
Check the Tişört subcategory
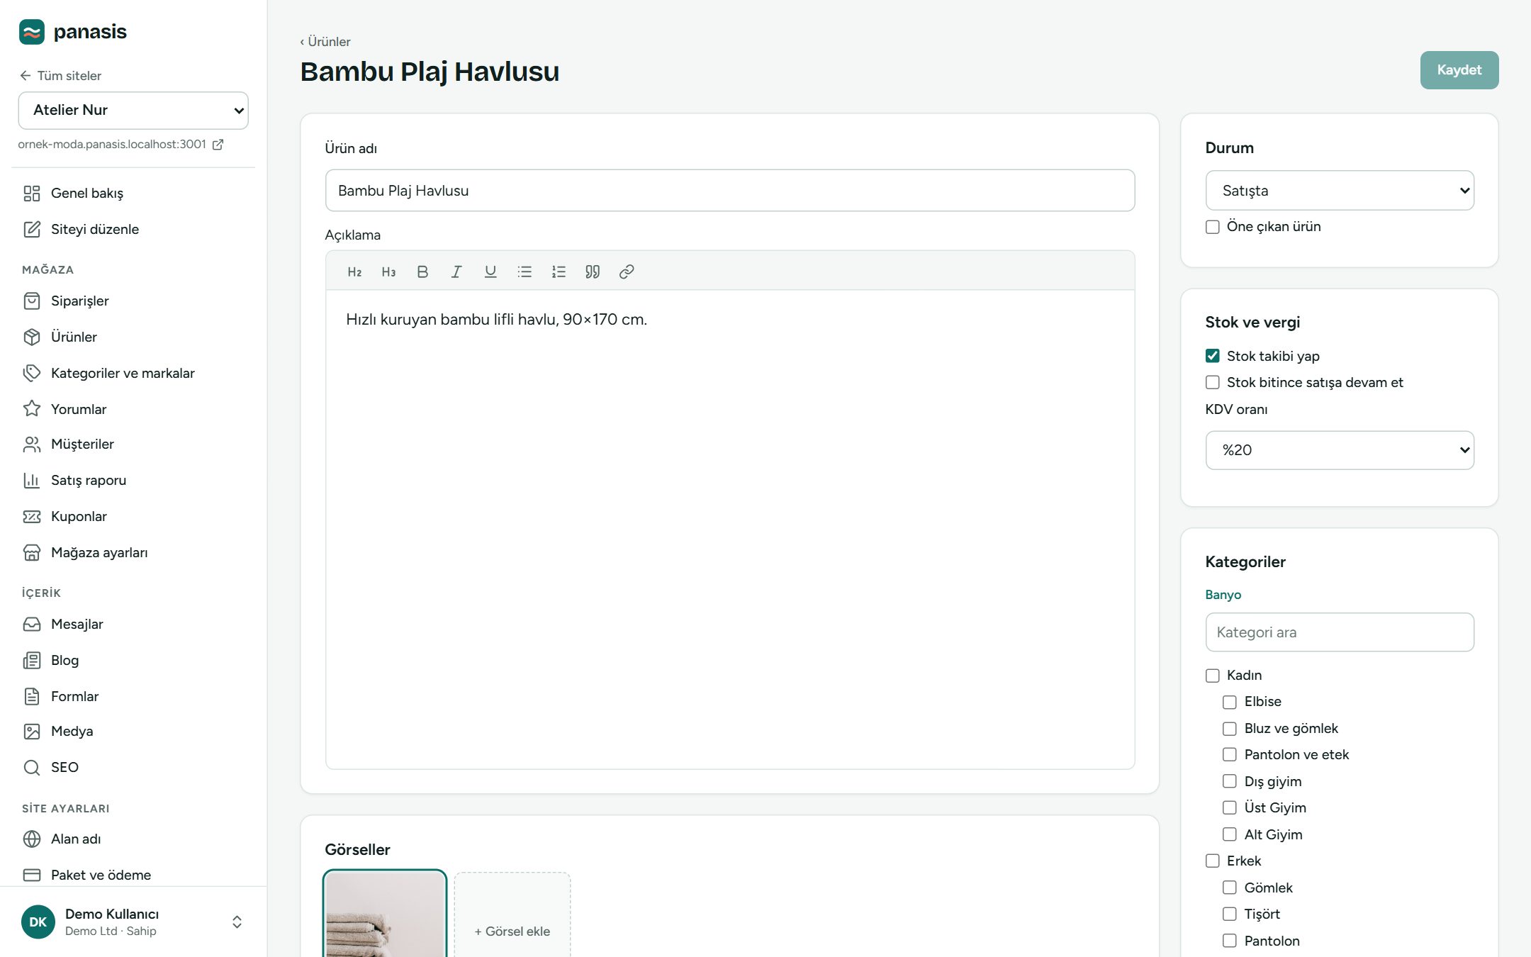point(1230,914)
